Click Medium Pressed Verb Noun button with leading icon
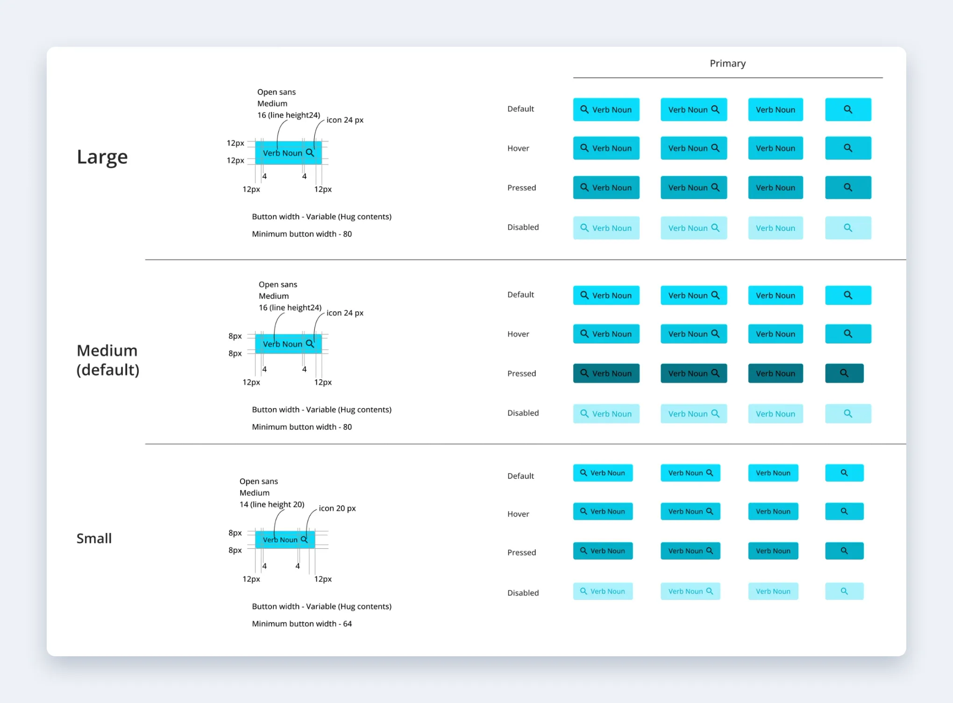Image resolution: width=953 pixels, height=703 pixels. tap(606, 373)
